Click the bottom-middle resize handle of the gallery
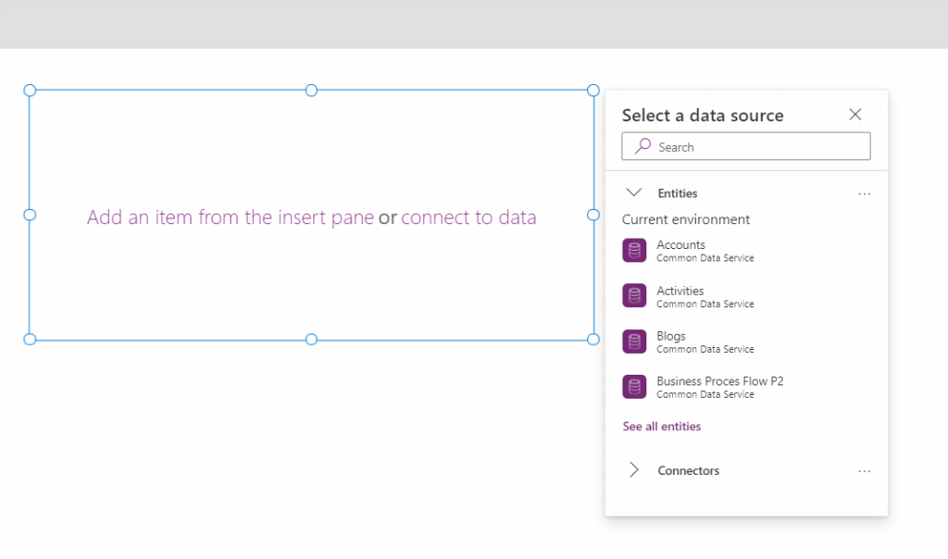948x559 pixels. point(311,339)
